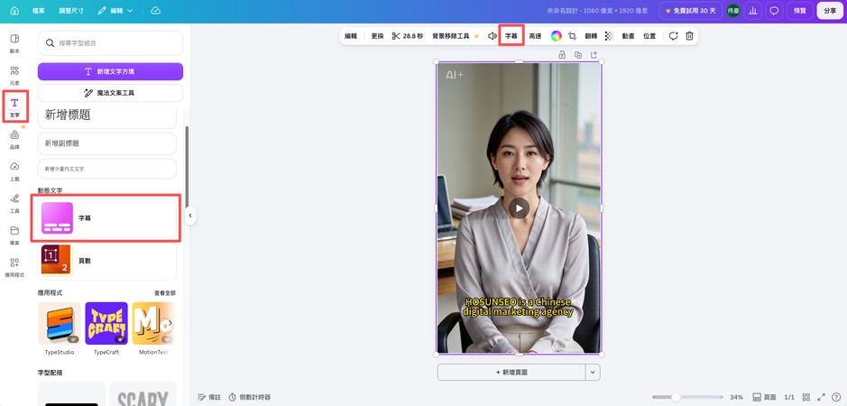The image size is (847, 406).
Task: Check the cloud save status icon
Action: pyautogui.click(x=155, y=11)
